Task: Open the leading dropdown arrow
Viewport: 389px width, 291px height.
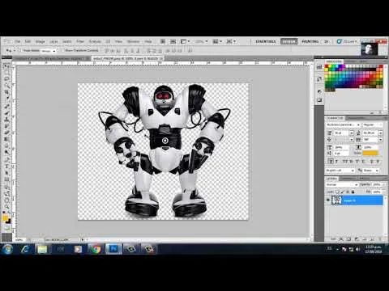Action: (x=380, y=133)
